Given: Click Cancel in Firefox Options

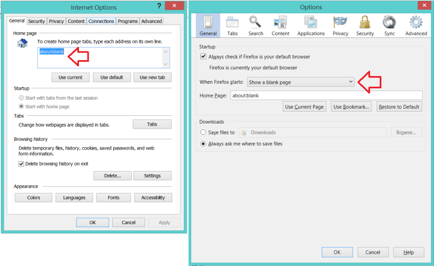Looking at the screenshot, I should pyautogui.click(x=373, y=252).
